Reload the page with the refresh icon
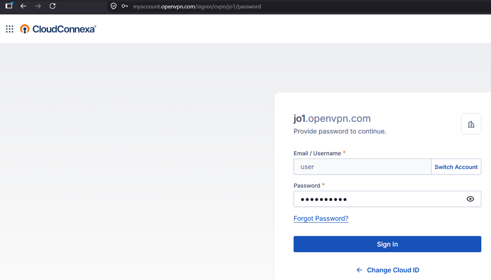Image resolution: width=491 pixels, height=280 pixels. point(53,6)
